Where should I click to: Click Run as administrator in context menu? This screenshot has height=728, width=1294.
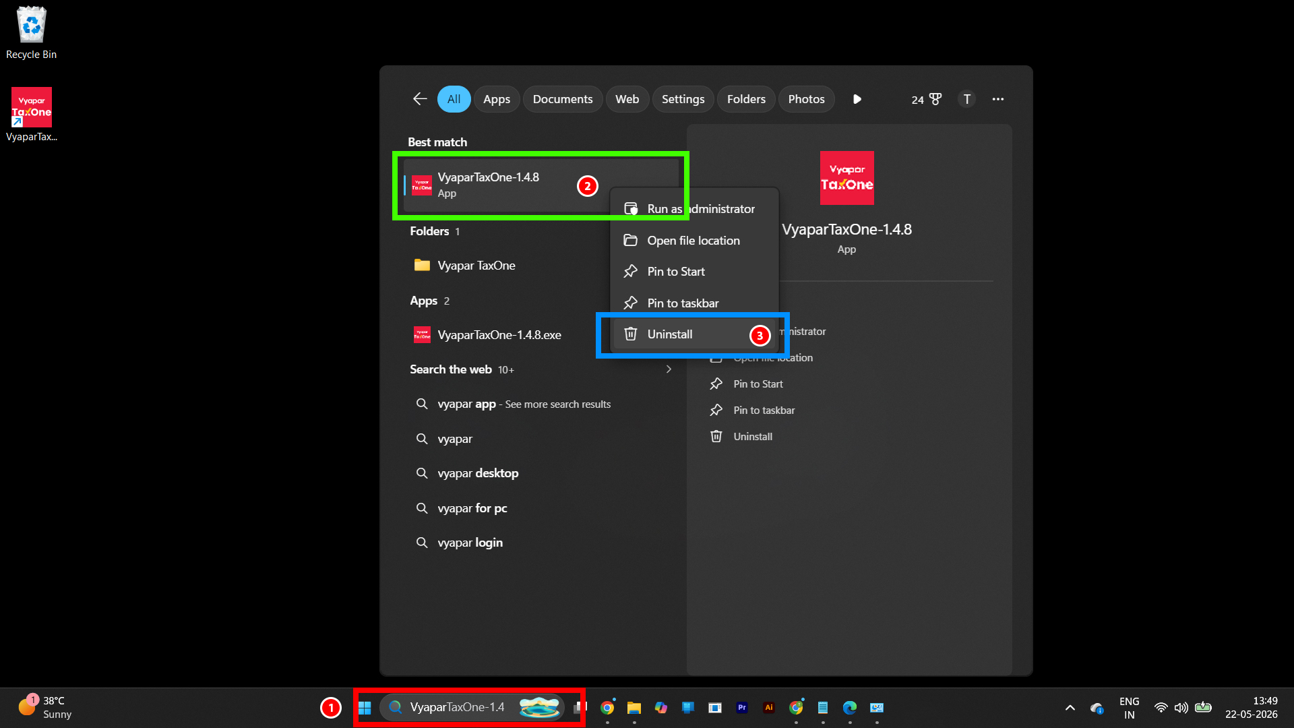click(694, 209)
